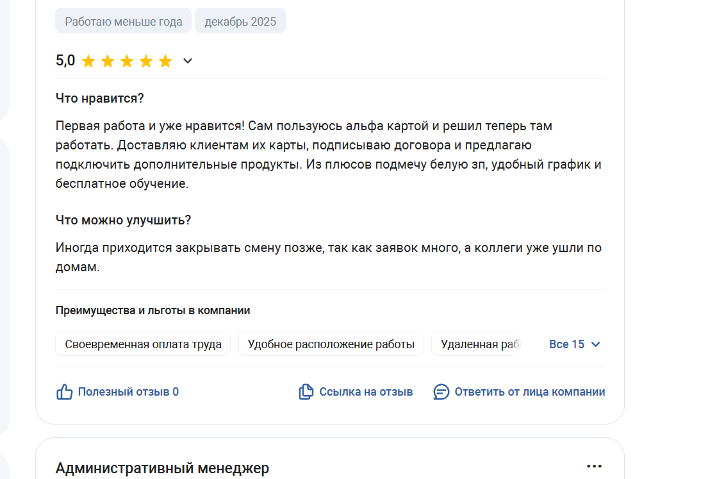This screenshot has height=479, width=717.
Task: Click the декабрь 2025 tag
Action: tap(240, 21)
